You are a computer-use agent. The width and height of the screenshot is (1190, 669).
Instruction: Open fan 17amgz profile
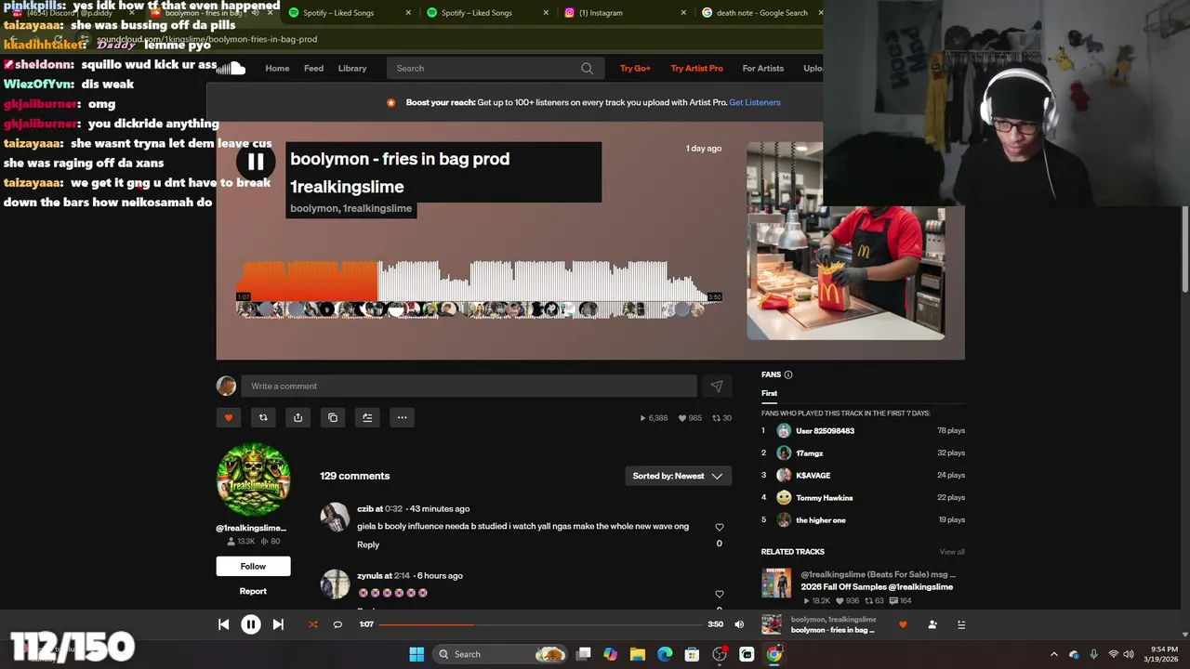[809, 453]
